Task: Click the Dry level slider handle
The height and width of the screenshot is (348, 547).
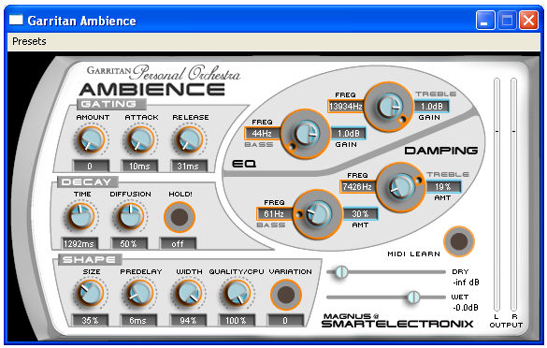Action: 341,272
